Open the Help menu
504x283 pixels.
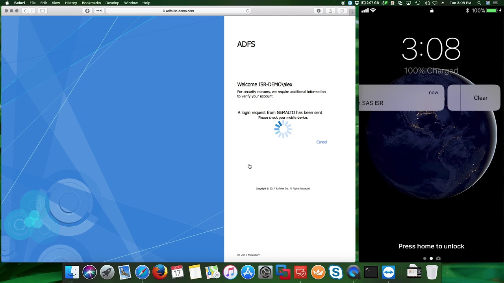click(x=146, y=3)
